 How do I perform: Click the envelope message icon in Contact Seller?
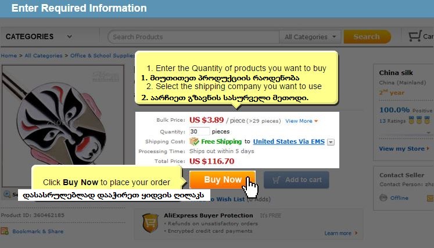[431, 198]
